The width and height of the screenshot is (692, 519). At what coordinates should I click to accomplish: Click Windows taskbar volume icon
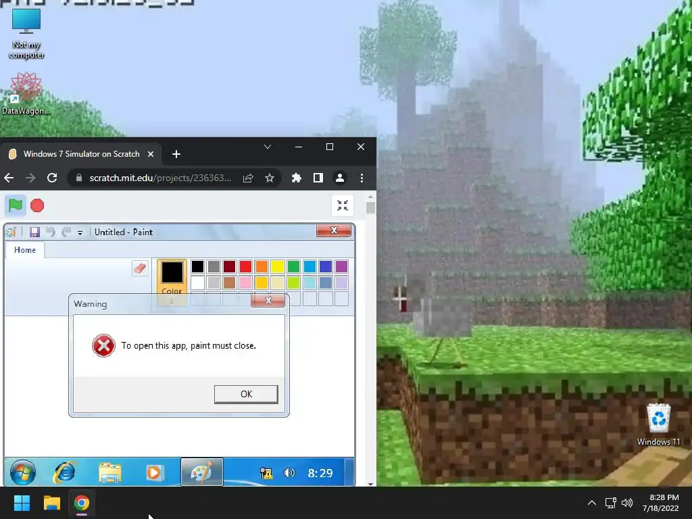[x=627, y=503]
